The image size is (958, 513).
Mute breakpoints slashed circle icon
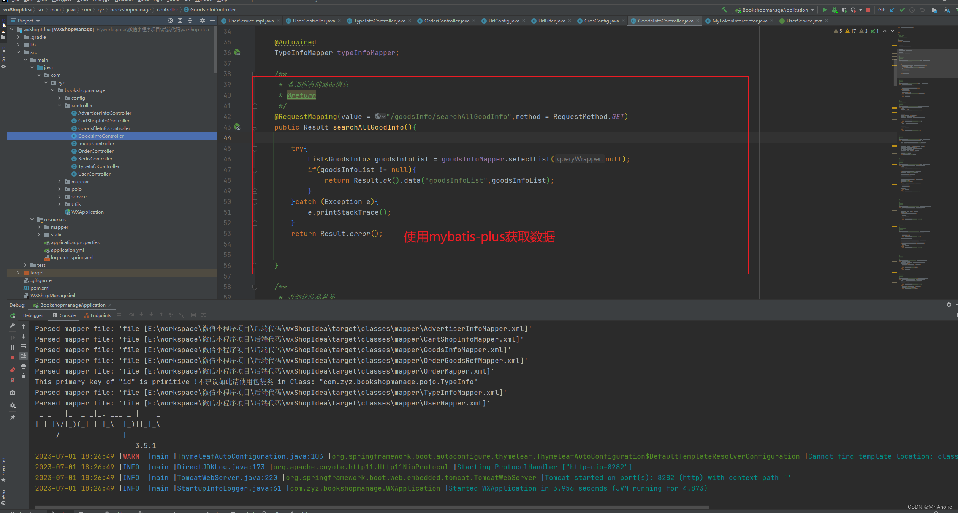click(x=13, y=380)
